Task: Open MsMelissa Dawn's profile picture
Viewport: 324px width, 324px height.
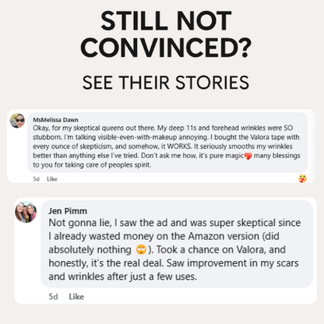Action: [17, 121]
